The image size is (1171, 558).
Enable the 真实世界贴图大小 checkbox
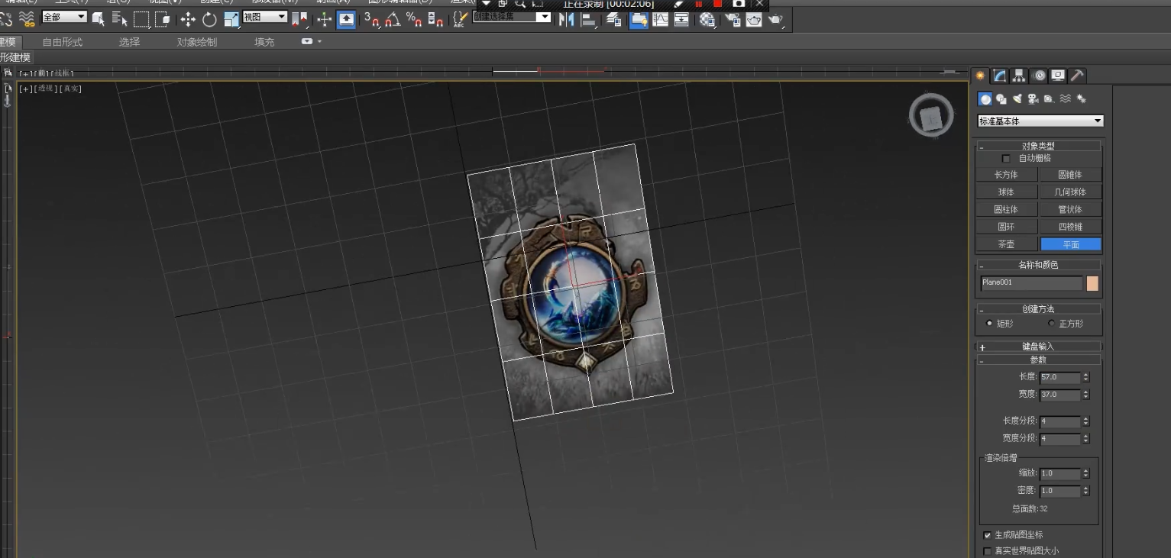pos(988,551)
